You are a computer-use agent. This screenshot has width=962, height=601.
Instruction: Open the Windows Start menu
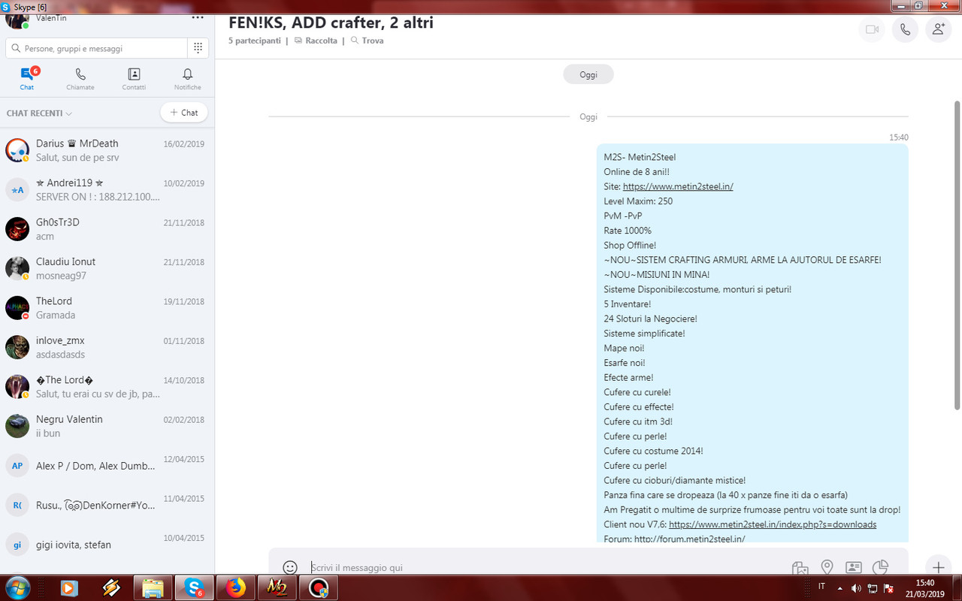[17, 588]
